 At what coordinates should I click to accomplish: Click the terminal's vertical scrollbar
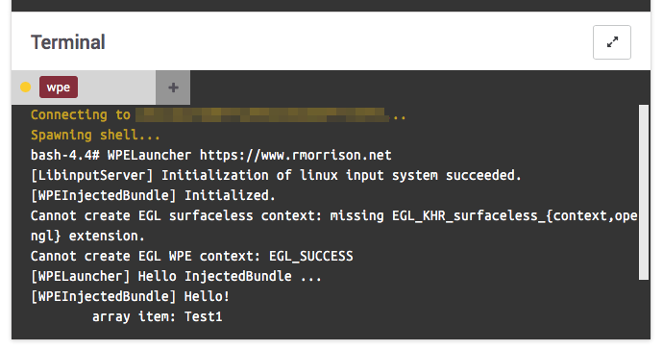pos(644,192)
